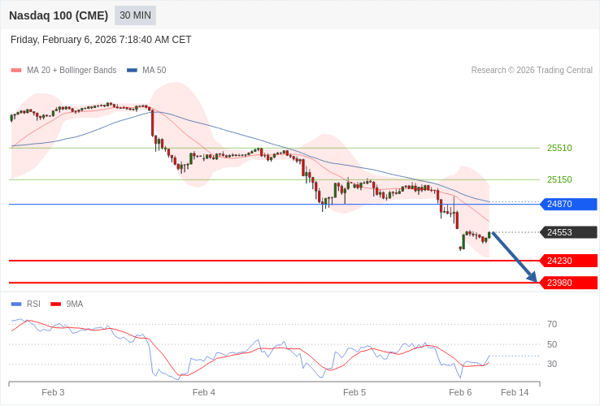This screenshot has width=600, height=406.
Task: Click the blue RSI legend marker
Action: click(16, 304)
